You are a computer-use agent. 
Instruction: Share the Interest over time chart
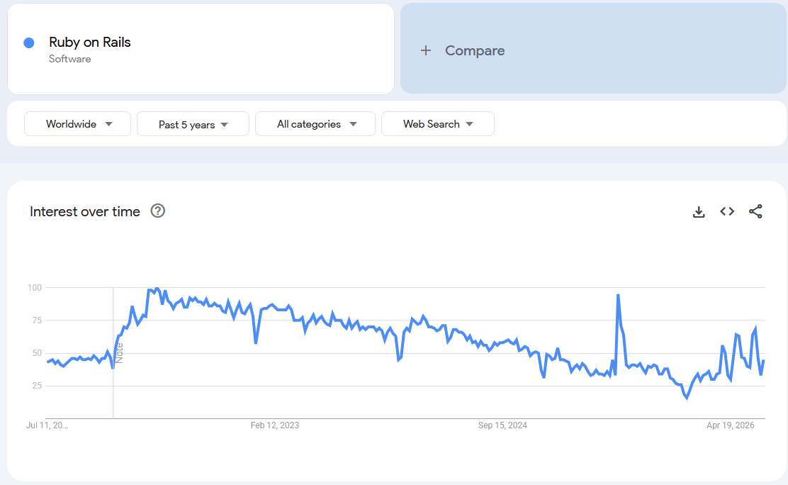tap(755, 212)
